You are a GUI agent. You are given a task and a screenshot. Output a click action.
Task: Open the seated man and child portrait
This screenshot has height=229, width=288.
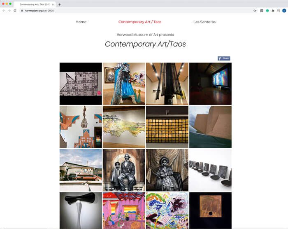(x=124, y=170)
